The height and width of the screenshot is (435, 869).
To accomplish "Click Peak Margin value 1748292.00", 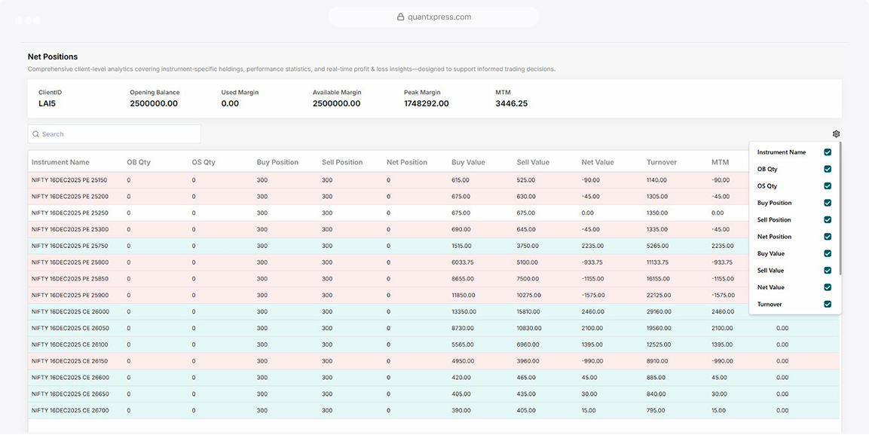I will pyautogui.click(x=426, y=103).
